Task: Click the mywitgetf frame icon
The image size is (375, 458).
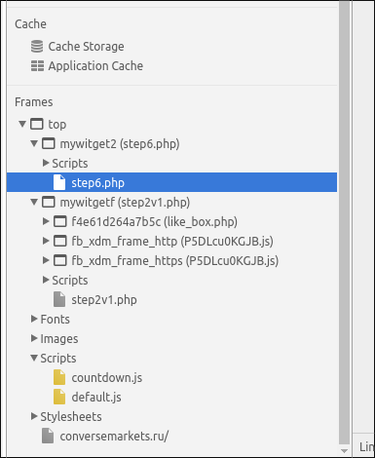Action: point(49,202)
